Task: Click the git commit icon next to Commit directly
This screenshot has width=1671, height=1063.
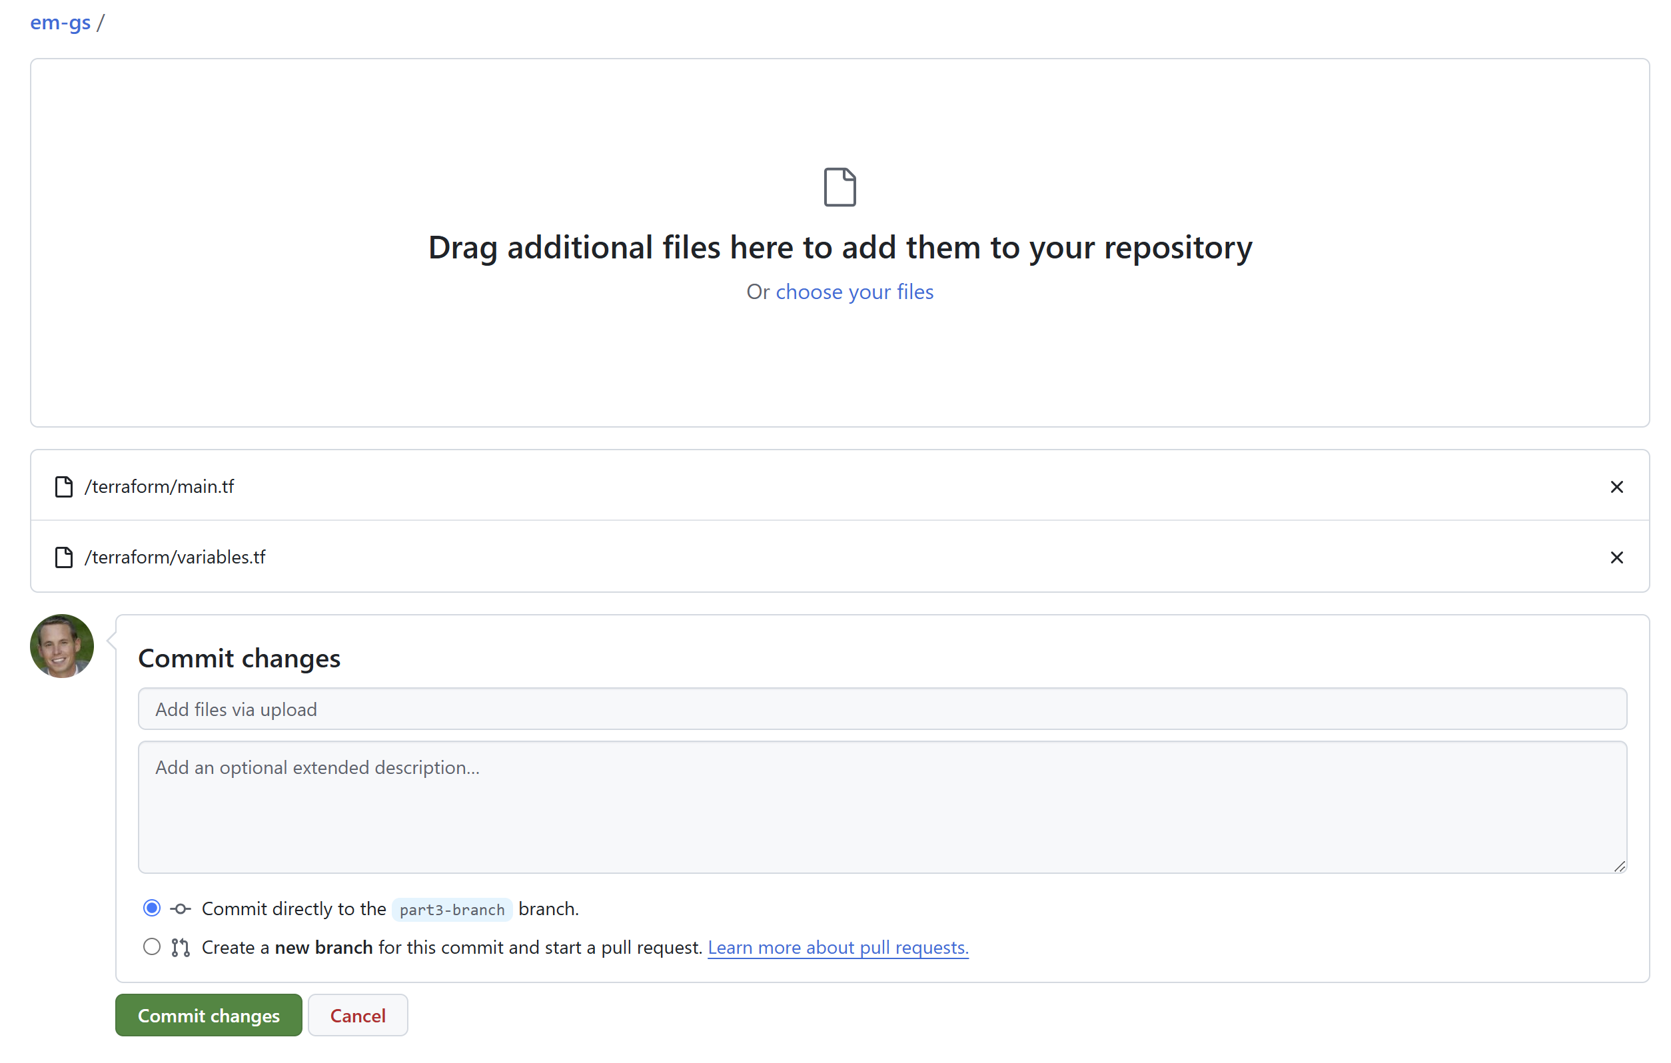Action: point(181,908)
